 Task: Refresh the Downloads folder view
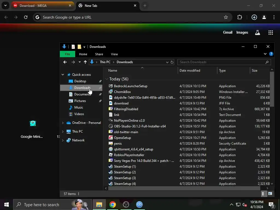172,62
